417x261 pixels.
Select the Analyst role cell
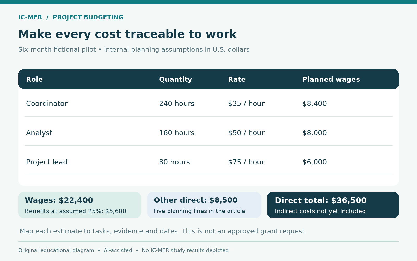tap(39, 133)
